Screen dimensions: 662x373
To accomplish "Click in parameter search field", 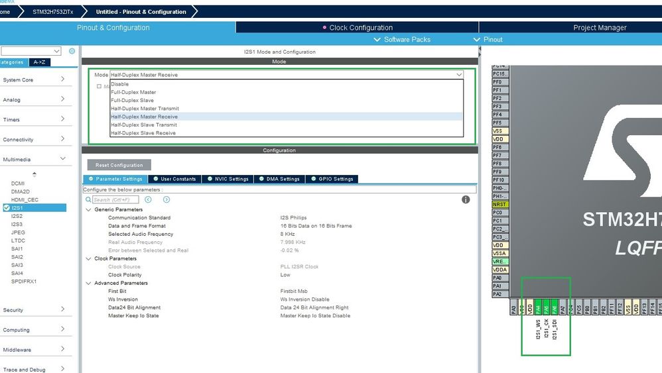I will tap(115, 200).
